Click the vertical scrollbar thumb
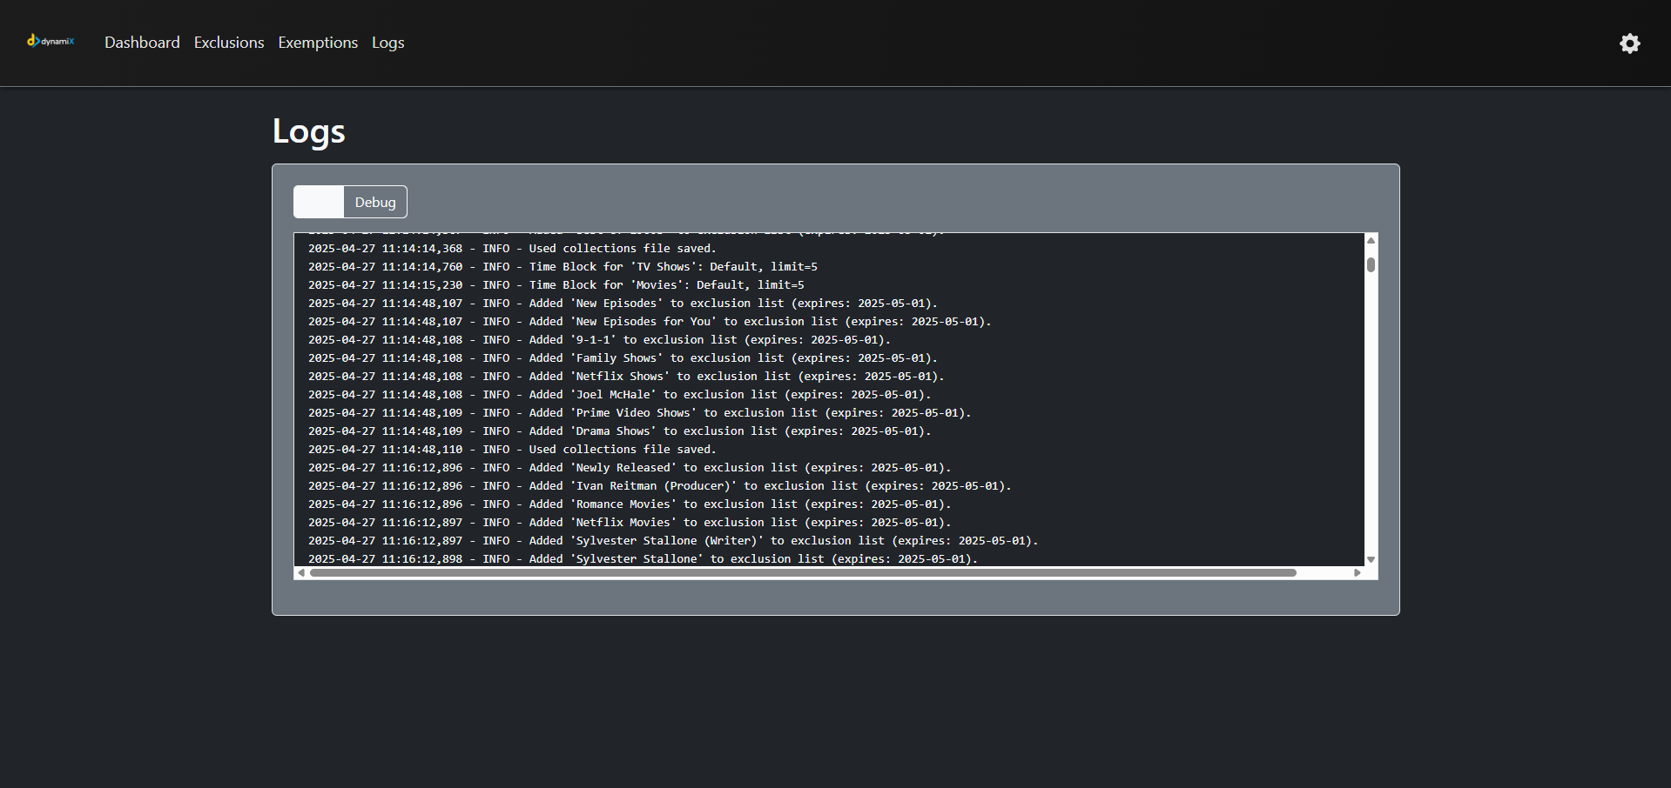This screenshot has width=1671, height=788. click(x=1371, y=264)
